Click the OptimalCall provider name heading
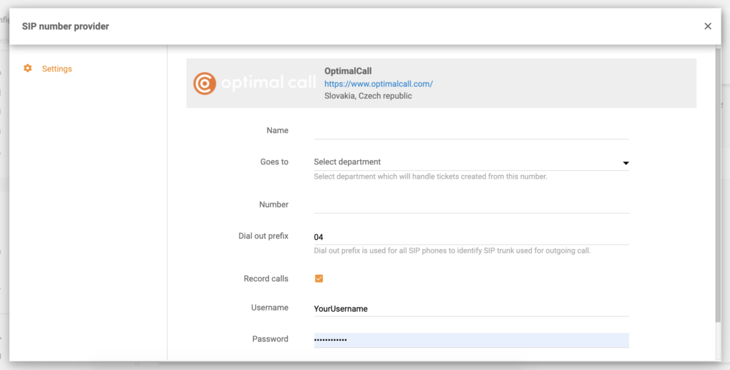This screenshot has height=370, width=730. (x=348, y=71)
